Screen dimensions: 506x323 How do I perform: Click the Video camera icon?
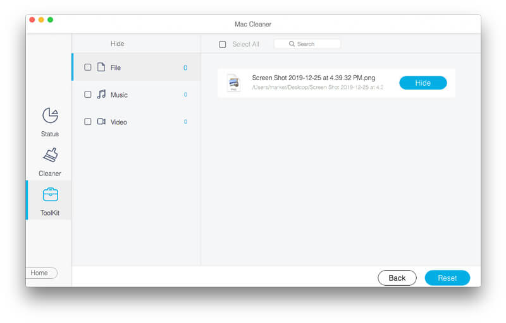(x=101, y=122)
